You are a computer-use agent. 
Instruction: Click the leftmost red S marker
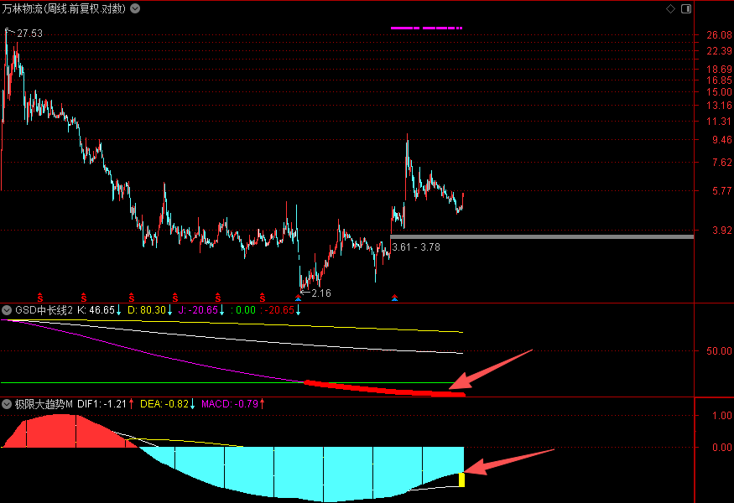40,296
